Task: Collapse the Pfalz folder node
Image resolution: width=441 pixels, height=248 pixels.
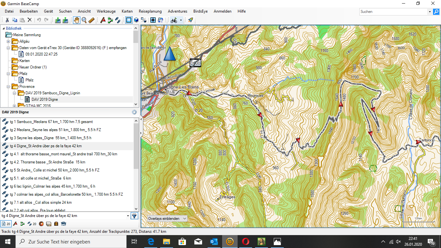Action: pyautogui.click(x=8, y=74)
